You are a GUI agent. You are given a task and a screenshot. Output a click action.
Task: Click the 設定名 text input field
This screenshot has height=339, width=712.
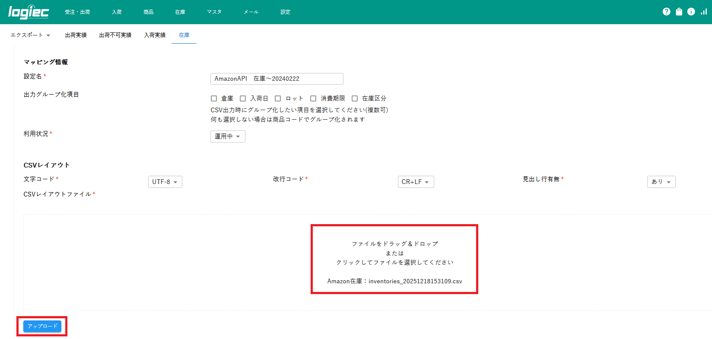[x=277, y=79]
